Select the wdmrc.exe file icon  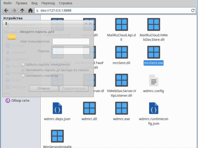(x=121, y=108)
